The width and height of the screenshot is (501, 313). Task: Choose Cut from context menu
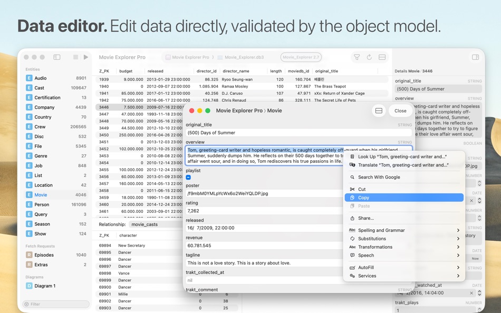click(404, 189)
